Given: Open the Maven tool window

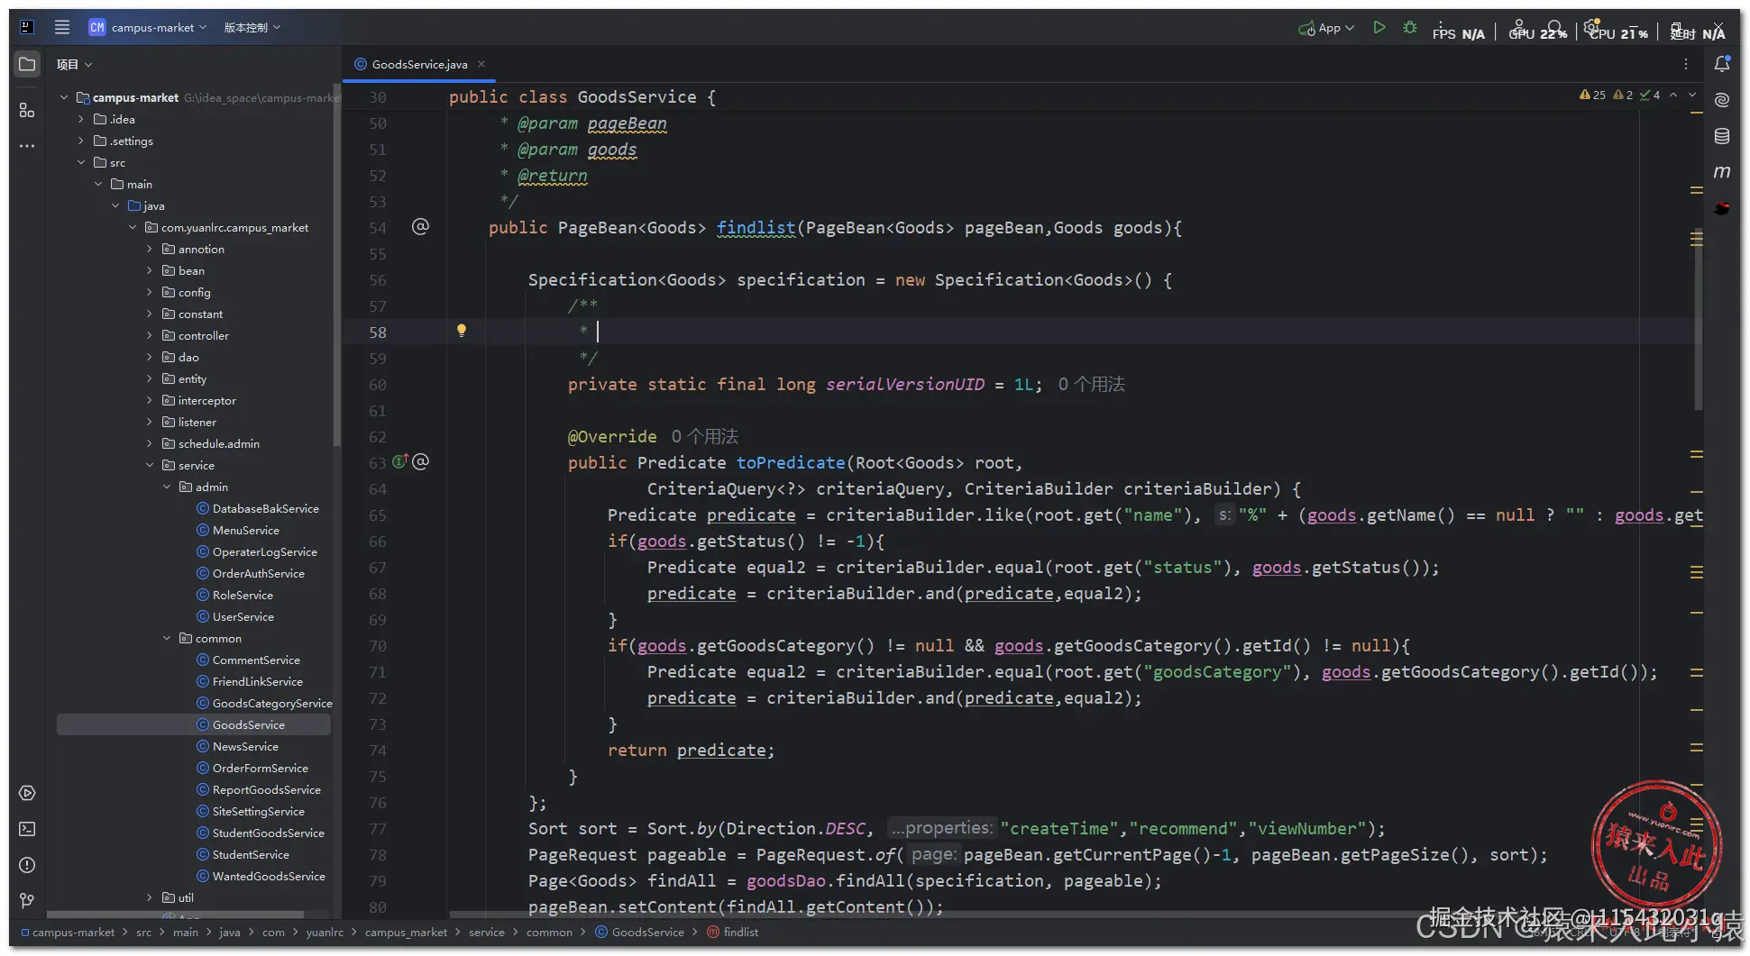Looking at the screenshot, I should pyautogui.click(x=1722, y=171).
